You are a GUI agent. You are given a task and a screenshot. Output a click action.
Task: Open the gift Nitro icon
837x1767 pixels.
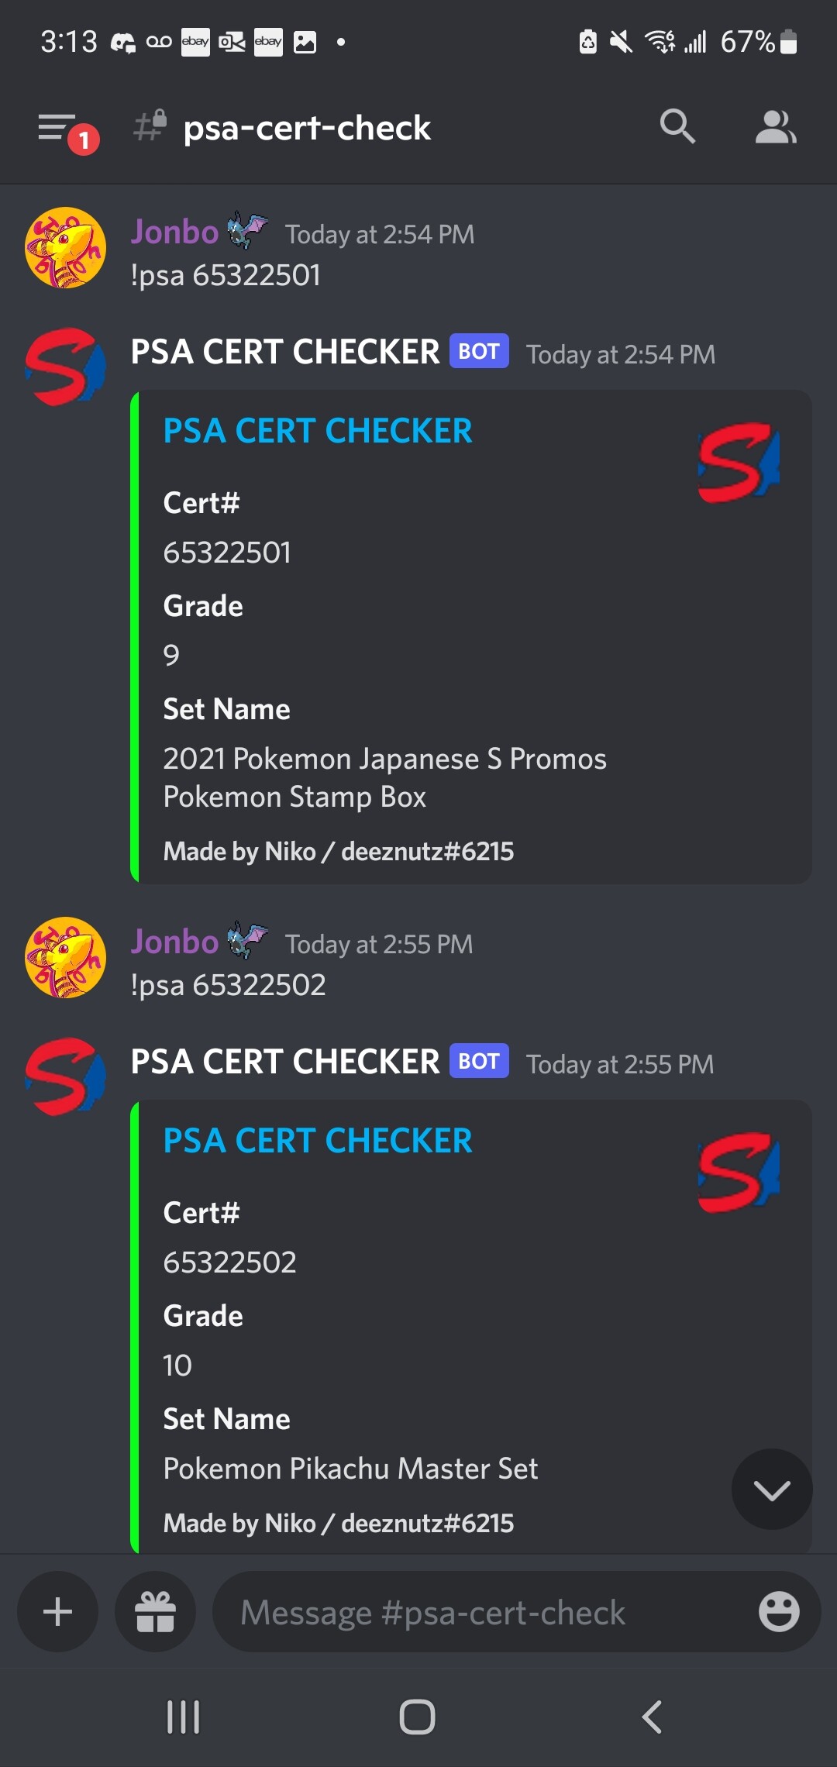155,1612
